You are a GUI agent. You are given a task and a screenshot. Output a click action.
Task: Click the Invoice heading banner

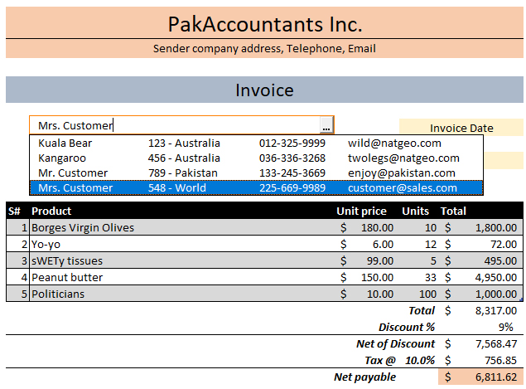point(265,90)
